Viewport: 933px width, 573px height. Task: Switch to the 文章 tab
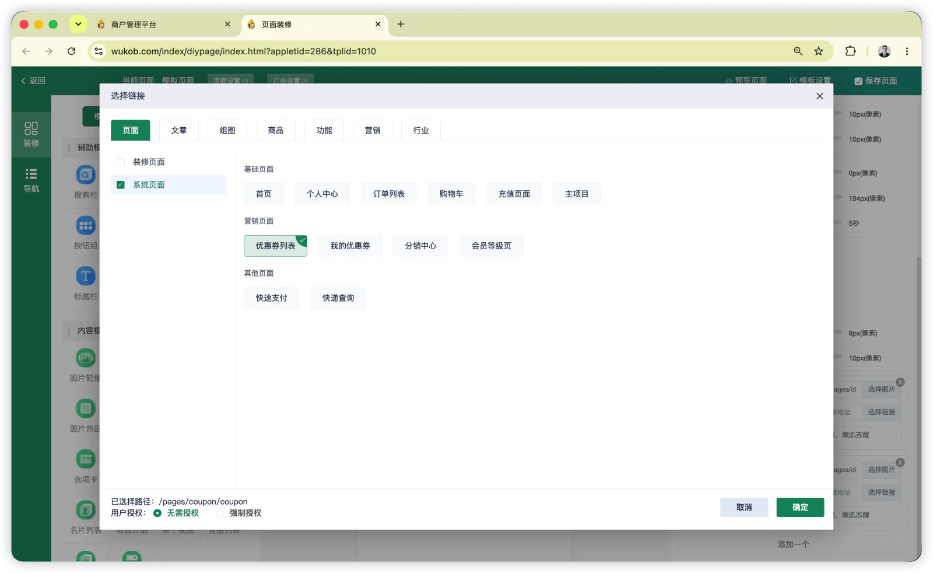coord(179,130)
